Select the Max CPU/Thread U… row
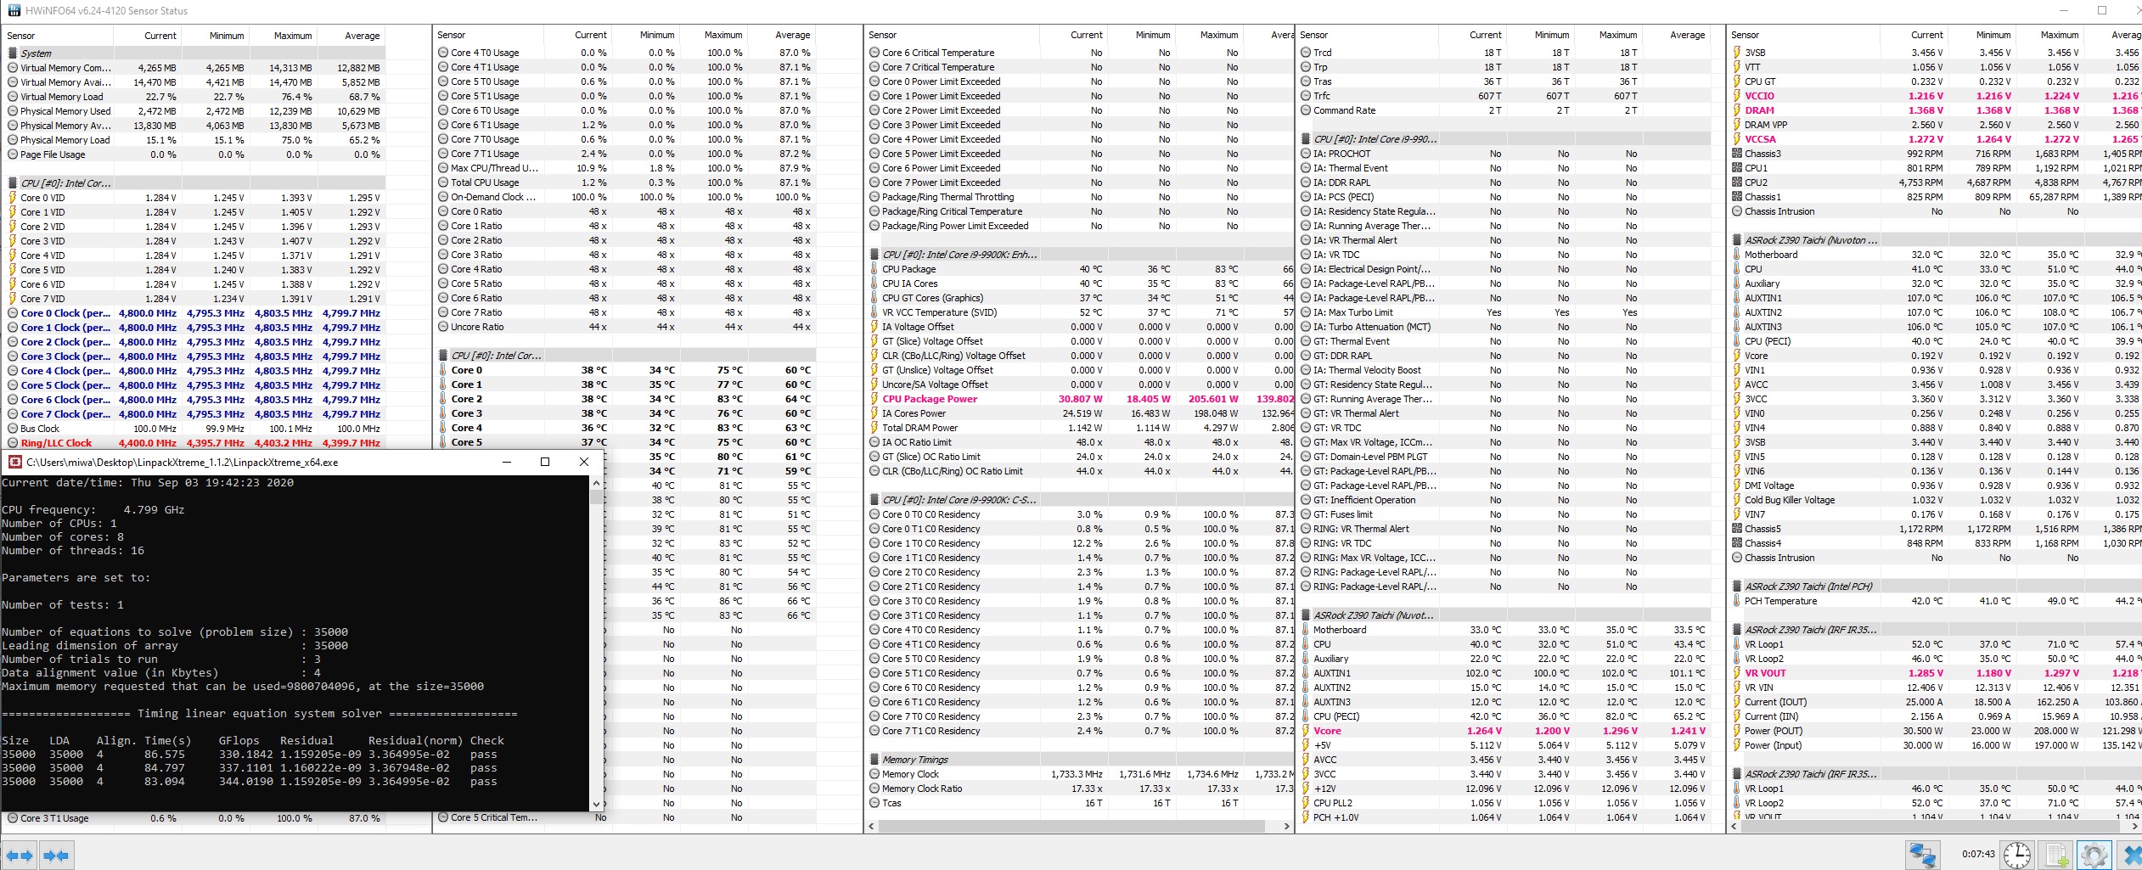 point(625,168)
